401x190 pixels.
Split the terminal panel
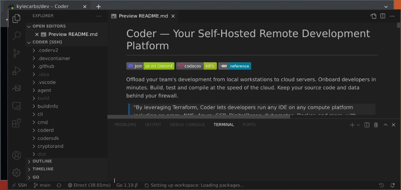pyautogui.click(x=367, y=125)
